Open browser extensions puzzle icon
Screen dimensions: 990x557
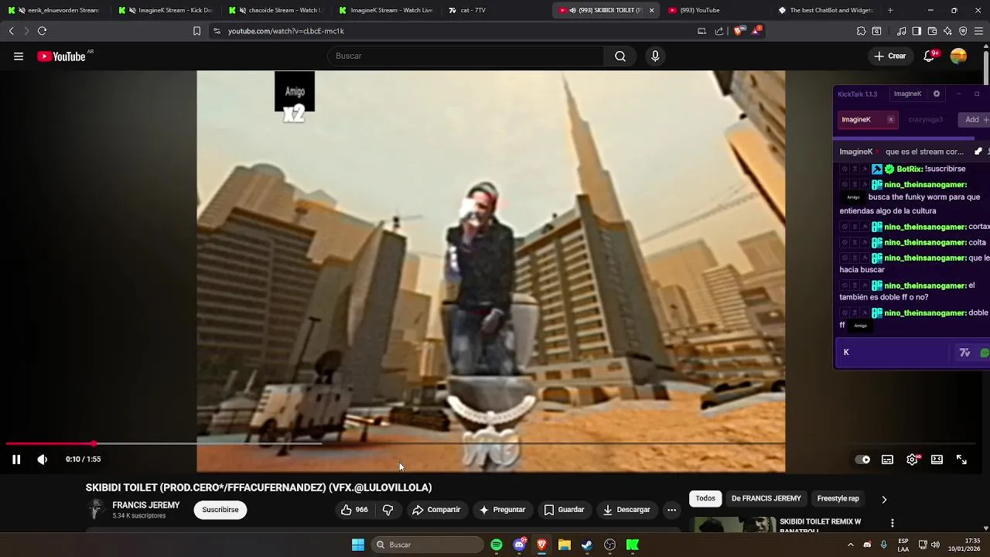(x=861, y=31)
